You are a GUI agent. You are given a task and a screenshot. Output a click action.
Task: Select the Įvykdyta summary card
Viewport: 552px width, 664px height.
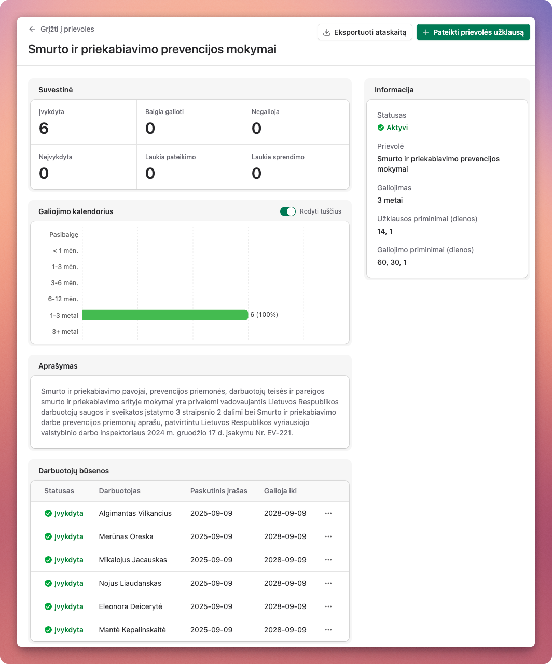click(x=84, y=122)
